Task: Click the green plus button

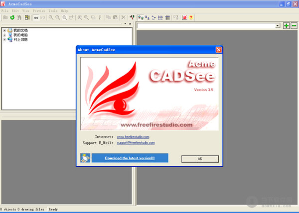Action: pos(286,25)
